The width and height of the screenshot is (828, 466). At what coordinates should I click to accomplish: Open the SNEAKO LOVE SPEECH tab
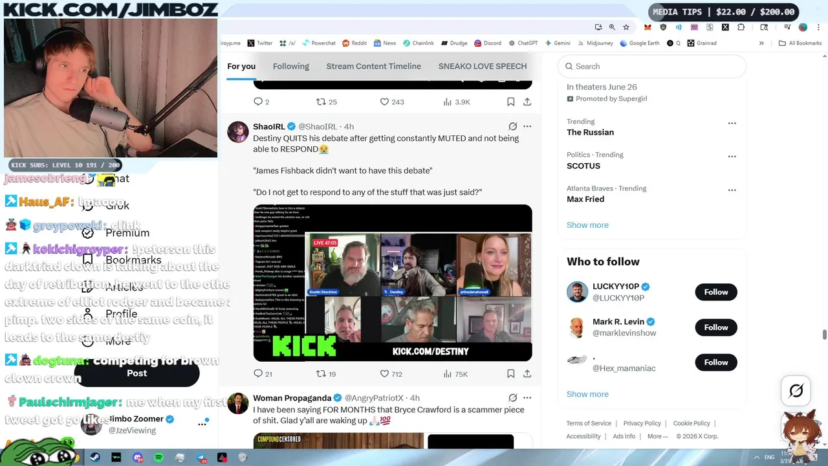point(483,66)
